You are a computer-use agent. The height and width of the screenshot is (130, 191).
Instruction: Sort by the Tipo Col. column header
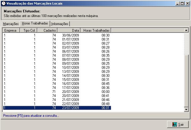tap(29, 30)
